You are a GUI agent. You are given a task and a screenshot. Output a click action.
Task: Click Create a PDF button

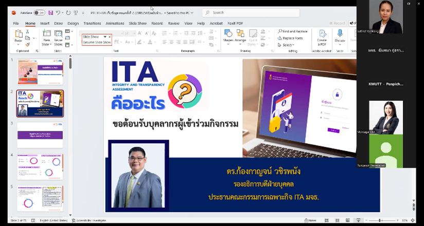click(x=322, y=38)
